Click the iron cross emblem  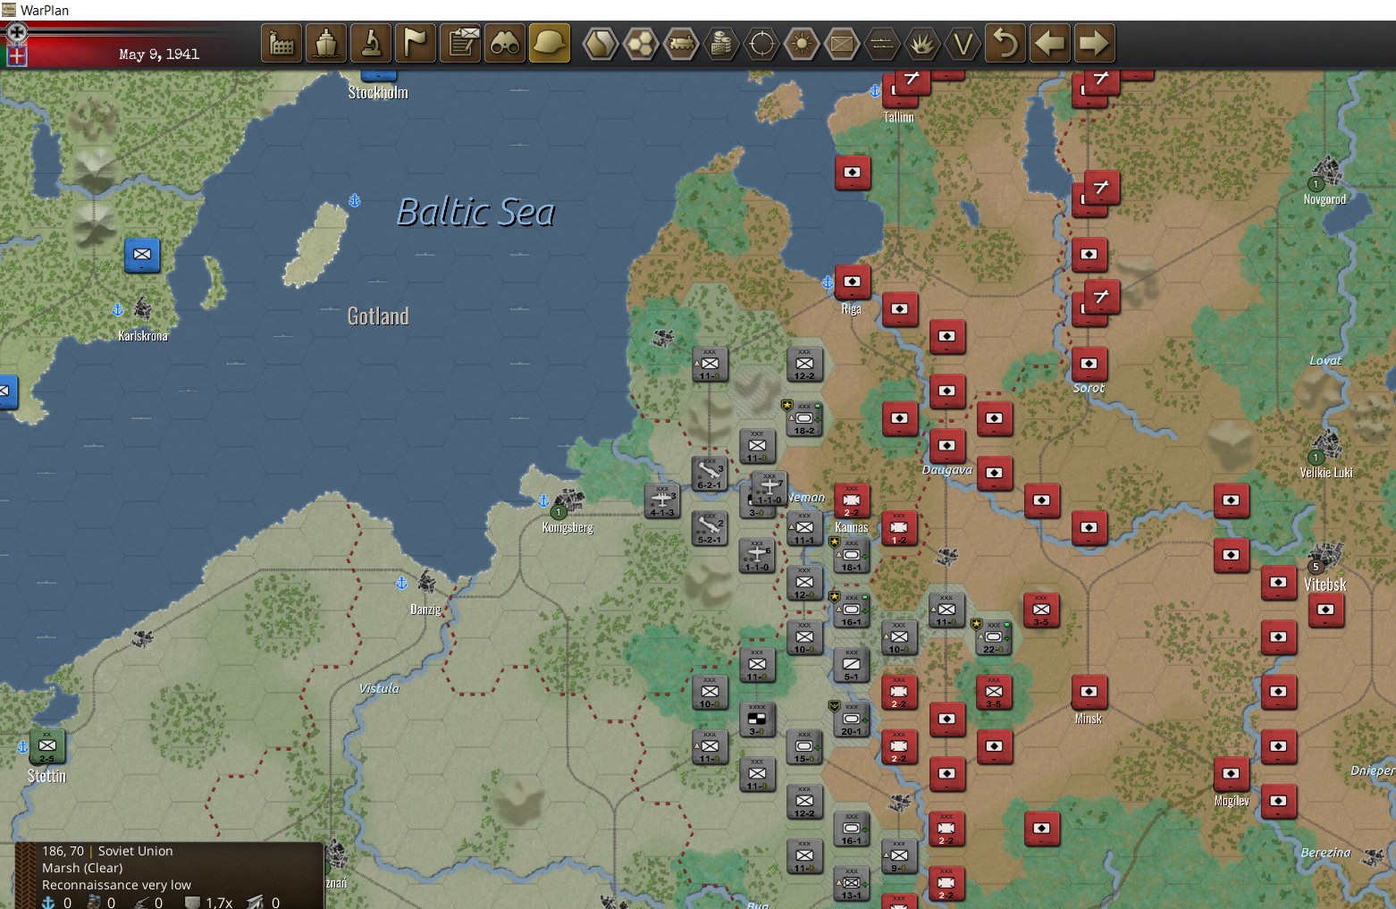coord(16,32)
